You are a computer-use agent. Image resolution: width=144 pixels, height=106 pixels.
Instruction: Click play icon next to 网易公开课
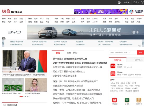pyautogui.click(x=4, y=105)
